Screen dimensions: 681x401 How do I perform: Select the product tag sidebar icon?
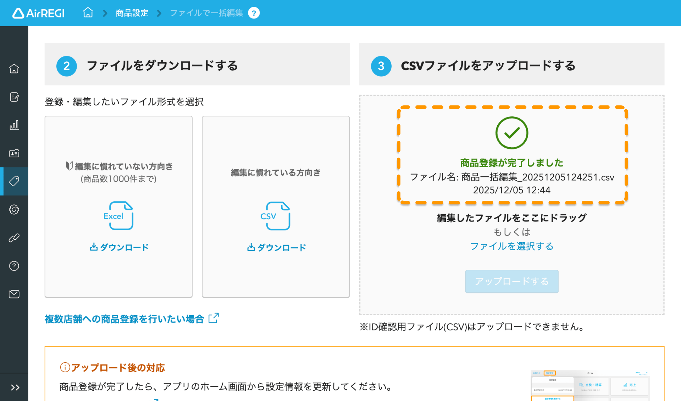point(14,181)
